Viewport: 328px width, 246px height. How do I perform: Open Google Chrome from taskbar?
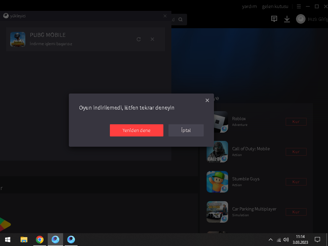39,240
